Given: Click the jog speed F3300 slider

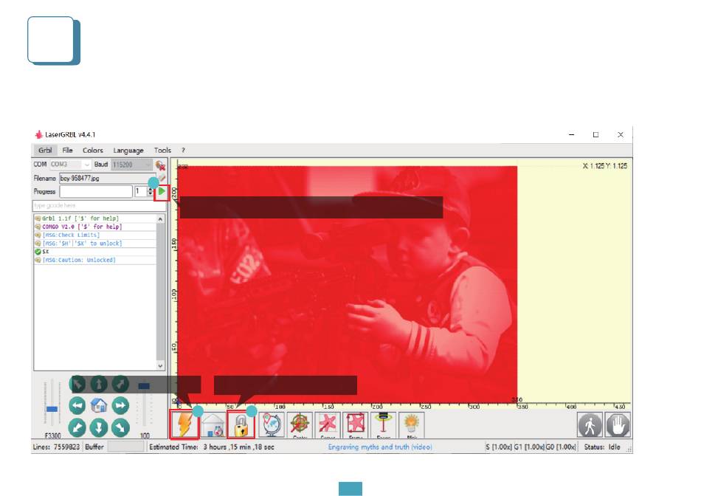Looking at the screenshot, I should [52, 408].
